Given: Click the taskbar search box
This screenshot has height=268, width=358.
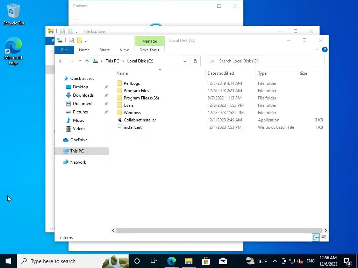Looking at the screenshot, I should 73,261.
